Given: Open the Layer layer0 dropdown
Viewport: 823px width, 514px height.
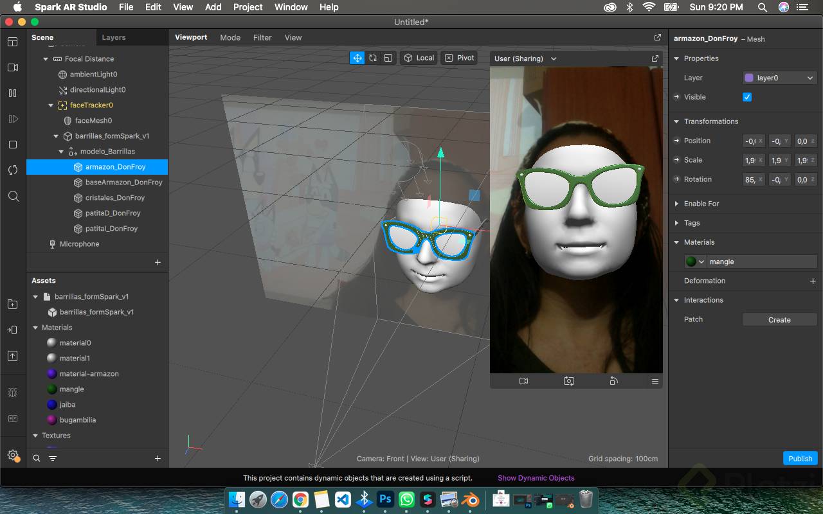Looking at the screenshot, I should coord(779,78).
